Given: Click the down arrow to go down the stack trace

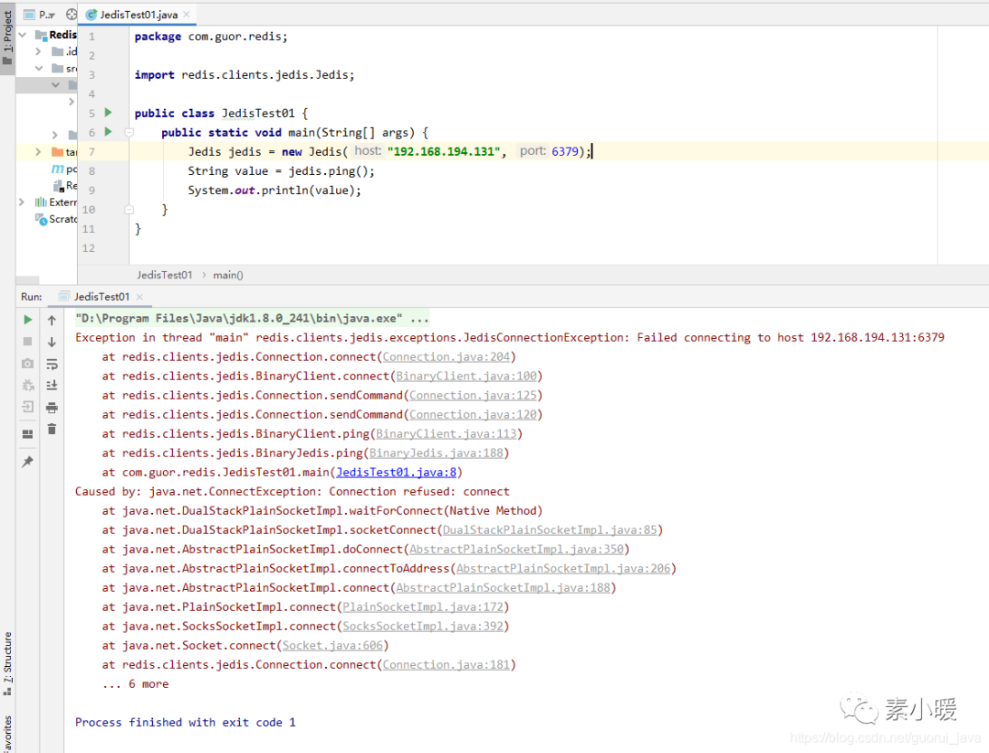Looking at the screenshot, I should click(x=51, y=342).
